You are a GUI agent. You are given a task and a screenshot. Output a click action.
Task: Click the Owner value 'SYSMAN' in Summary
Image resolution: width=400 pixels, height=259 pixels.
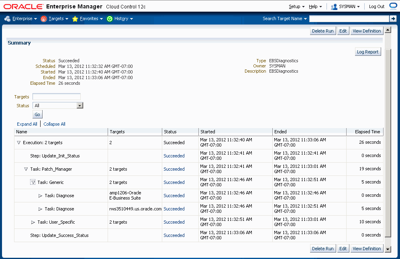point(277,66)
